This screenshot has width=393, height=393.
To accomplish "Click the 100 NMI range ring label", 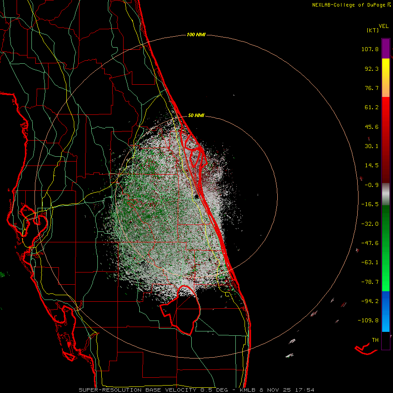I will click(196, 34).
